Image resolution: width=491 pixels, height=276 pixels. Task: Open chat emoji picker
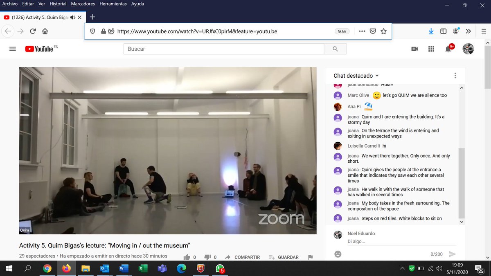point(338,254)
